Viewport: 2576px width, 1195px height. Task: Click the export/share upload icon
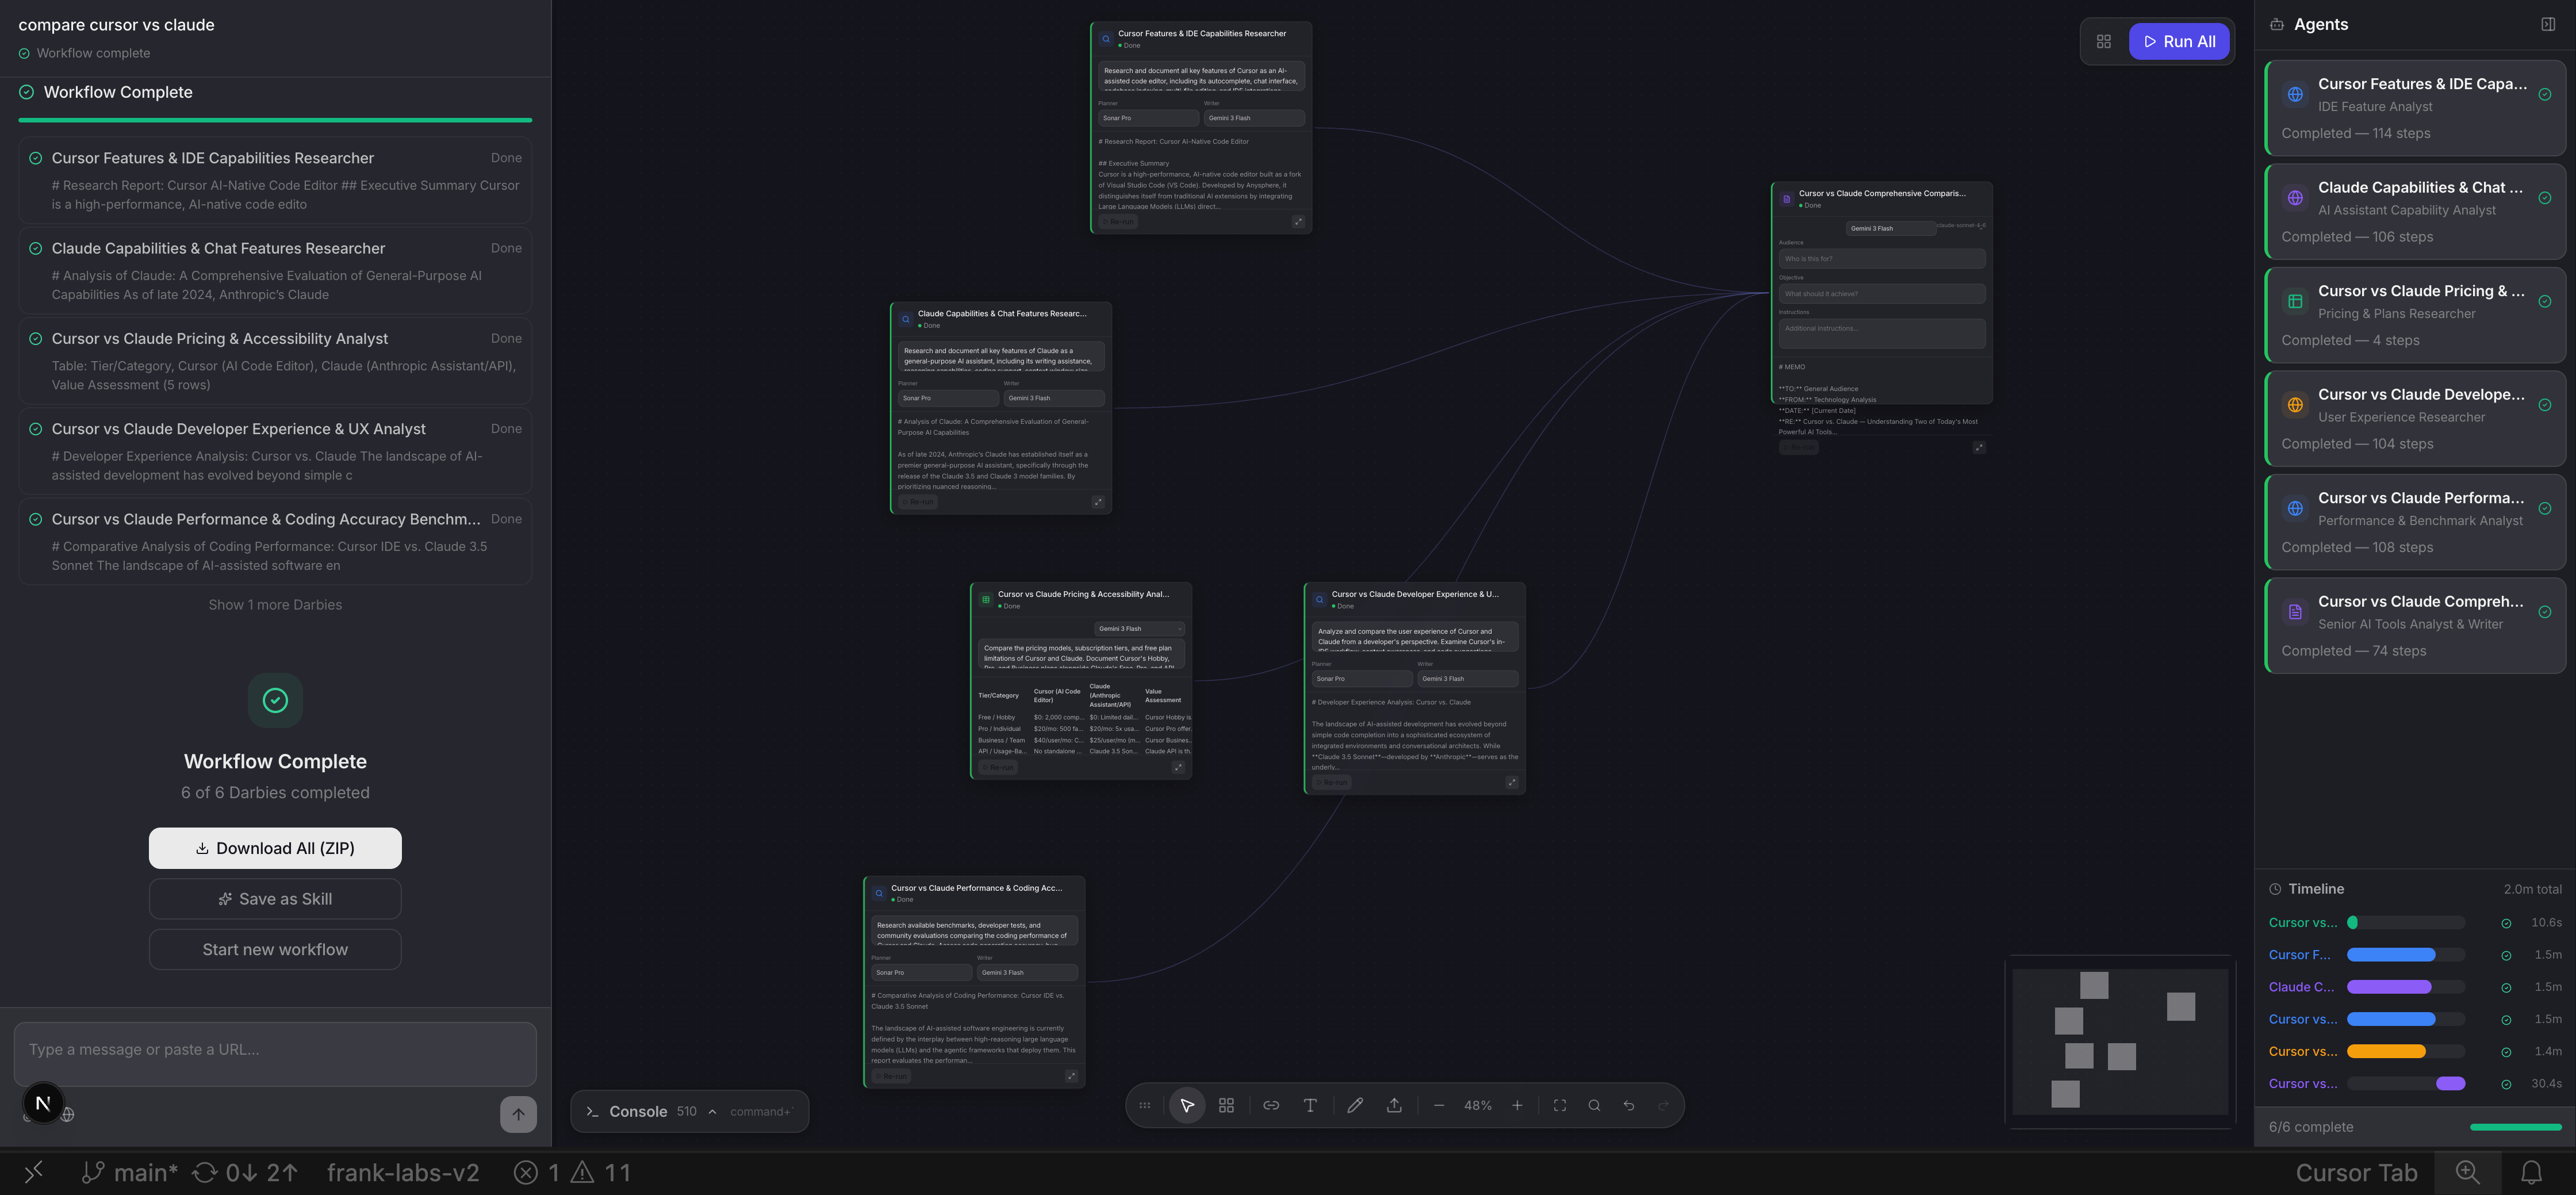coord(1394,1105)
